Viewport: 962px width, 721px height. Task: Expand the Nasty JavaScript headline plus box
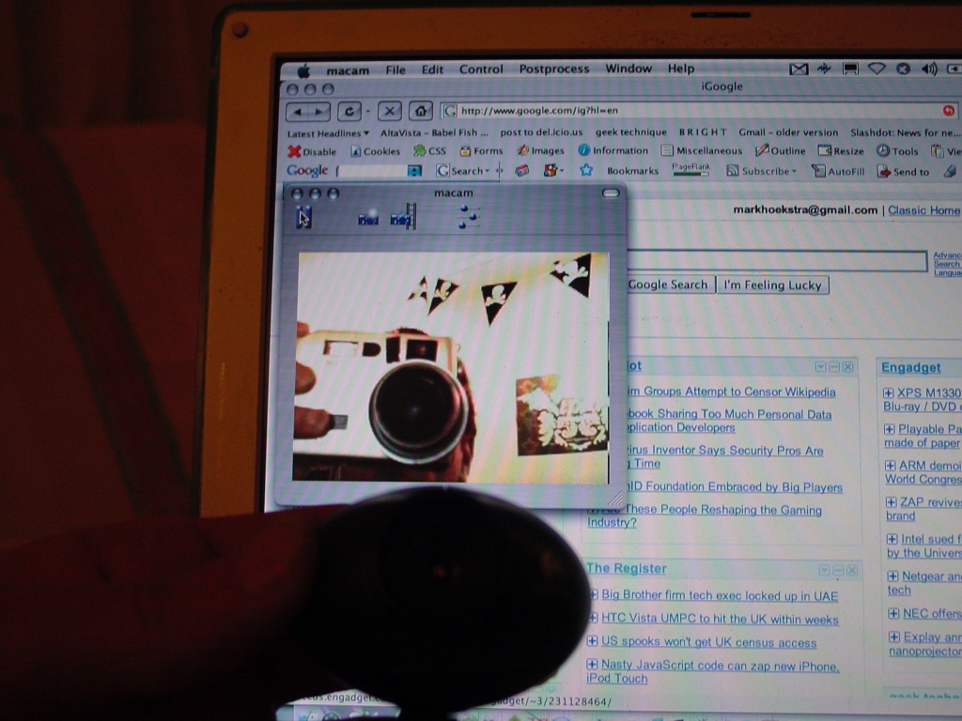(x=592, y=664)
